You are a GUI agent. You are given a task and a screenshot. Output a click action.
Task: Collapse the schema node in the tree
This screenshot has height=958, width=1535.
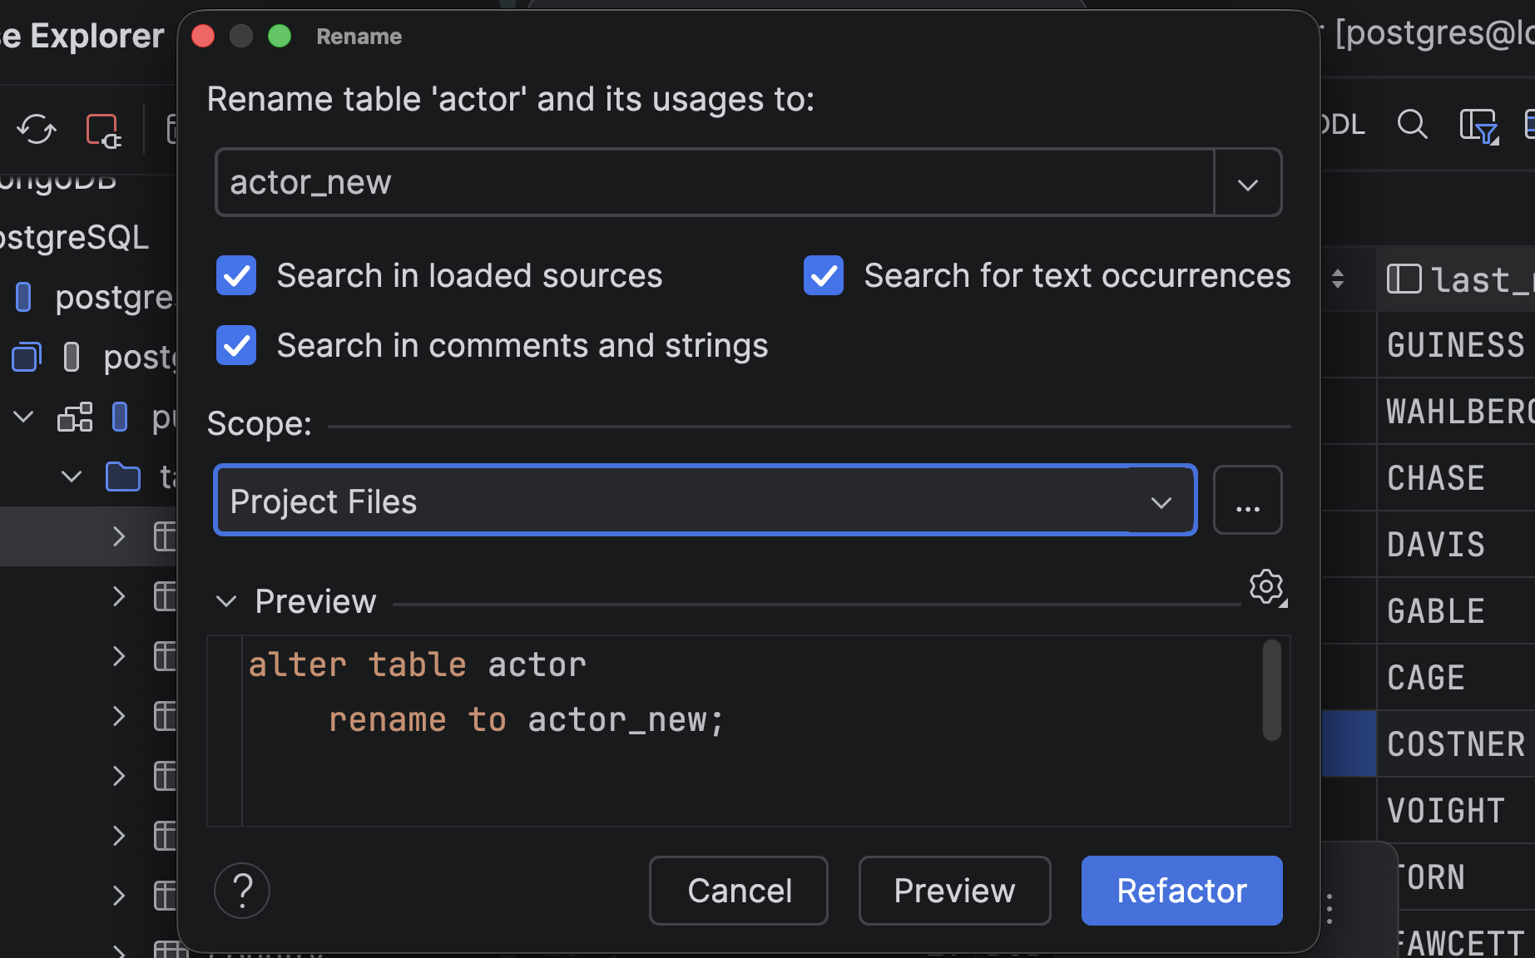23,417
